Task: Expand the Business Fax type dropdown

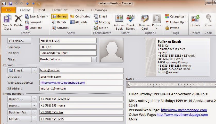Action: [34, 112]
